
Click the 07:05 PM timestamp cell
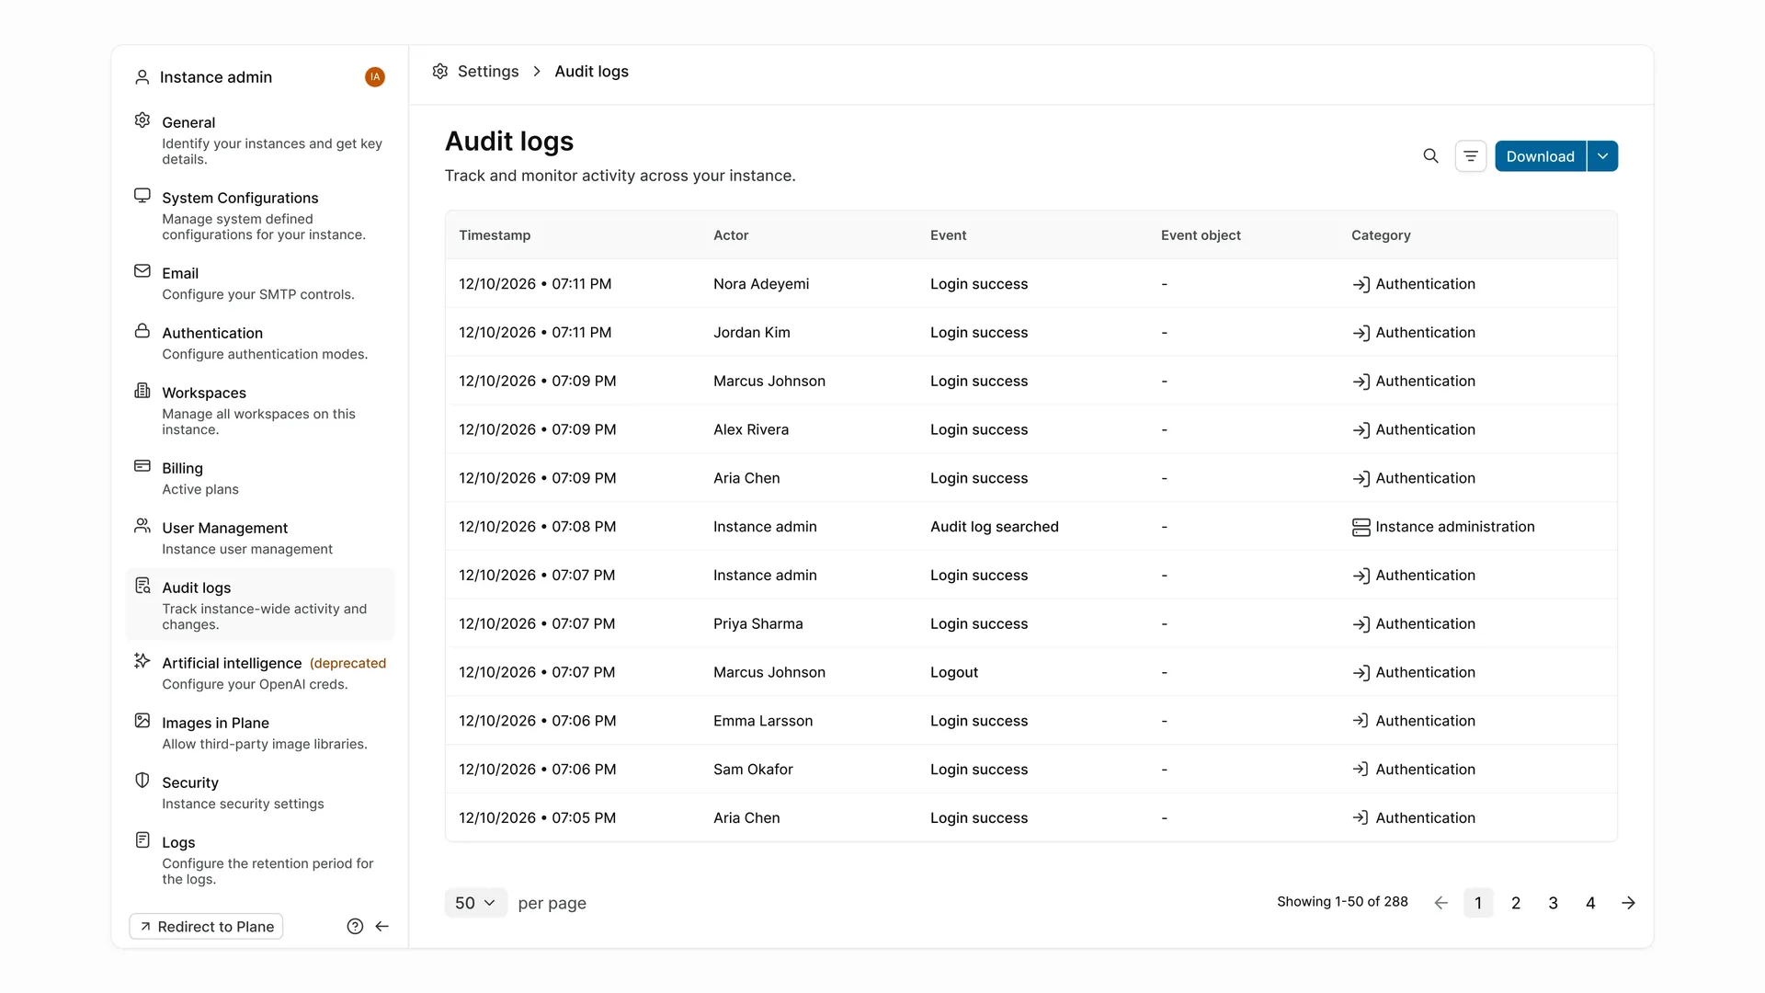tap(538, 818)
